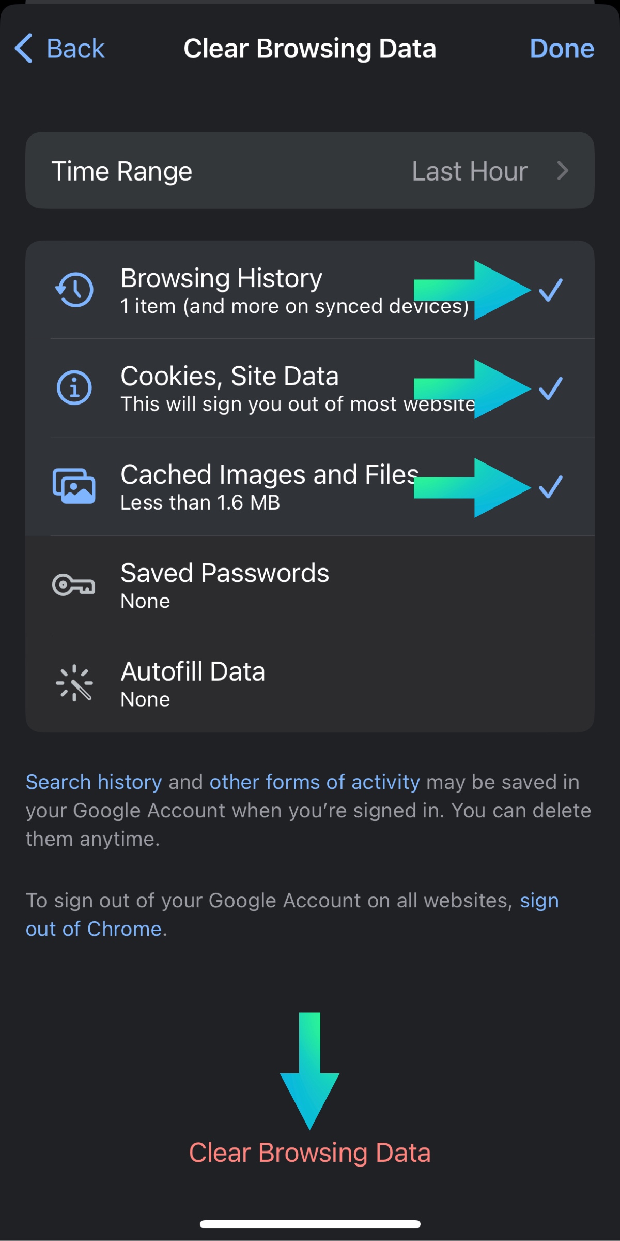The width and height of the screenshot is (620, 1241).
Task: Uncheck Cached Images and Files checkmark
Action: [x=551, y=487]
